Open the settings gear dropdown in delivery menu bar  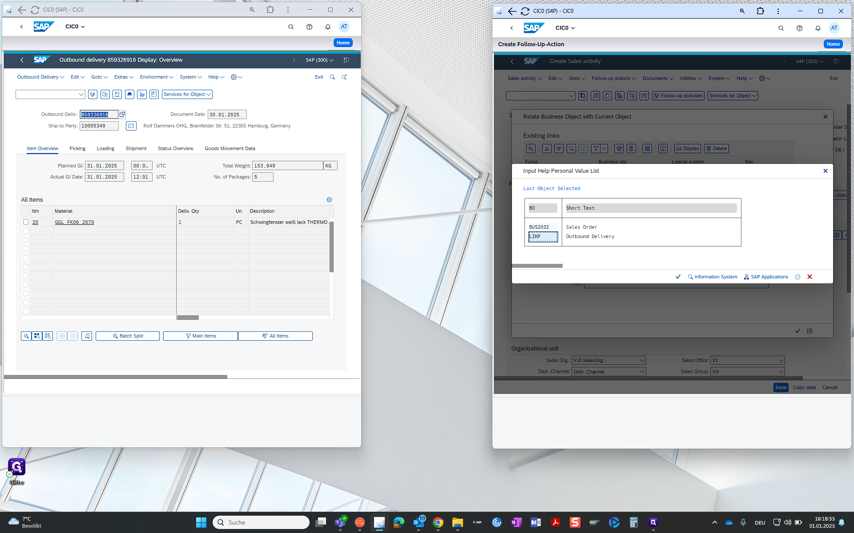[237, 77]
